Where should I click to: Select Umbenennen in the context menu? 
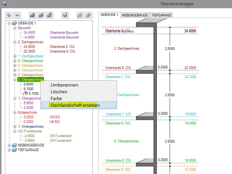pyautogui.click(x=64, y=85)
